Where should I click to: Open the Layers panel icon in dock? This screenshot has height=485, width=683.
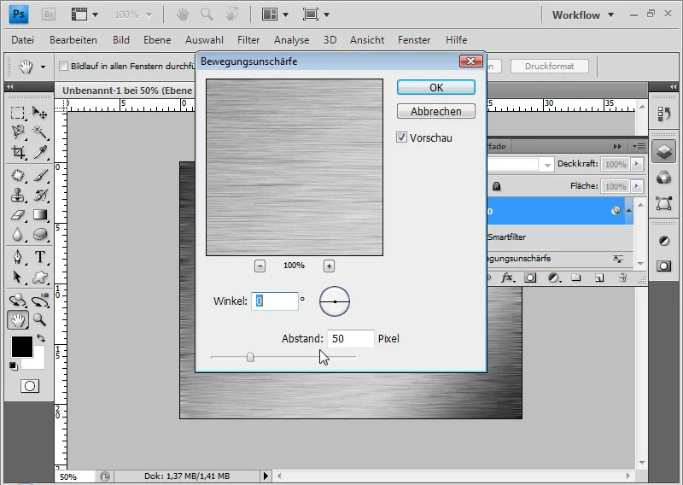click(663, 152)
